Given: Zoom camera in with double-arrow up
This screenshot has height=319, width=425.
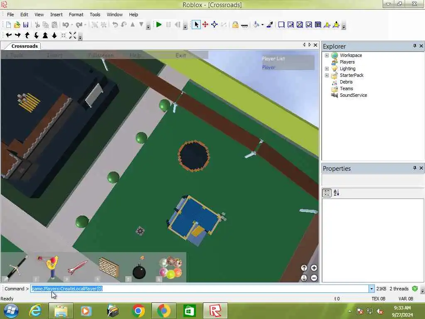Looking at the screenshot, I should (45, 35).
